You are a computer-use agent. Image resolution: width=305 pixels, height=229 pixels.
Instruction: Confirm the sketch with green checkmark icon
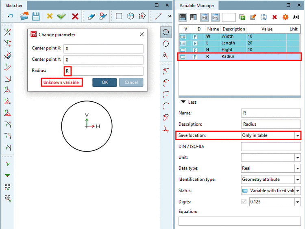(x=61, y=16)
